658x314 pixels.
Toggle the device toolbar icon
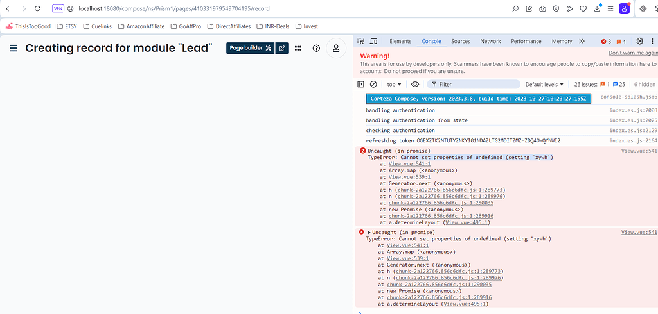(373, 41)
